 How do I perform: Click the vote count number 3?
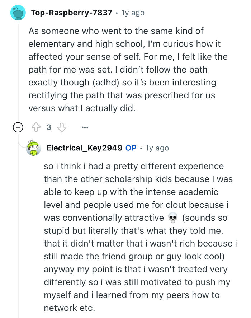click(49, 127)
